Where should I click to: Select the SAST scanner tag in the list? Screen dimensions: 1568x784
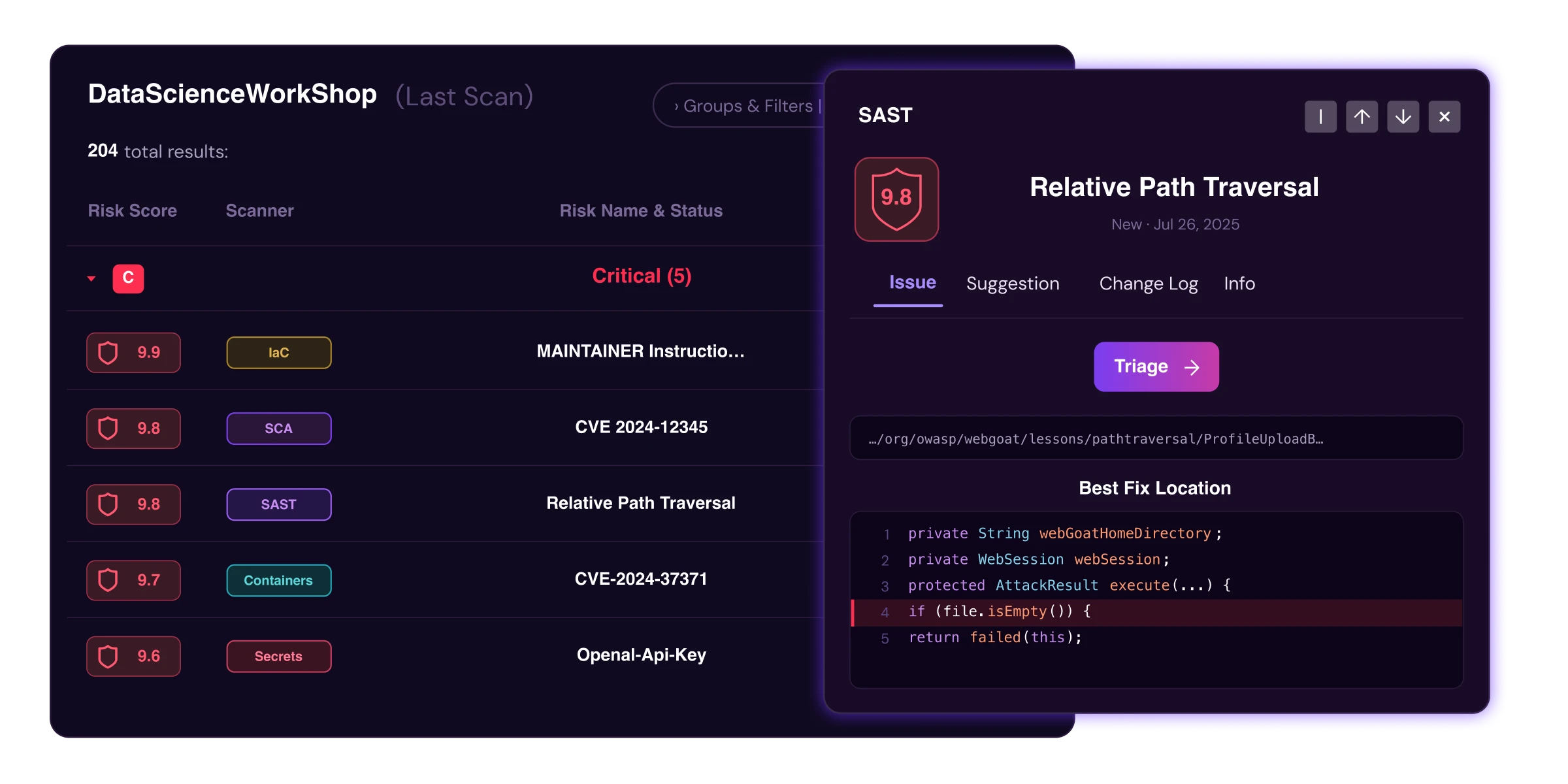(279, 504)
